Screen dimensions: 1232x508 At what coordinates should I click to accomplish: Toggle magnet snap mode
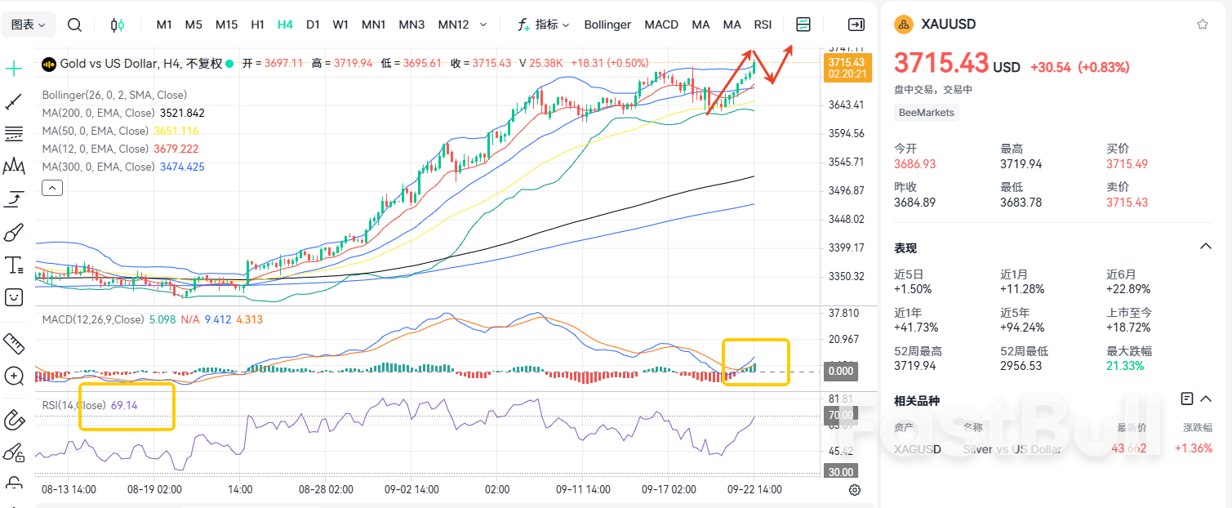(x=13, y=420)
